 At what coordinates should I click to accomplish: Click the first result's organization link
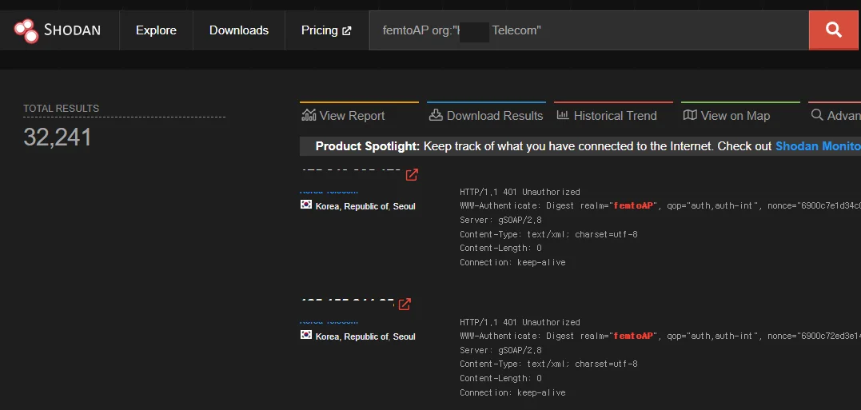point(329,192)
